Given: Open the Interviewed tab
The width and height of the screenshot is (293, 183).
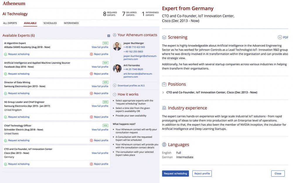Looking at the screenshot, I should (71, 23).
